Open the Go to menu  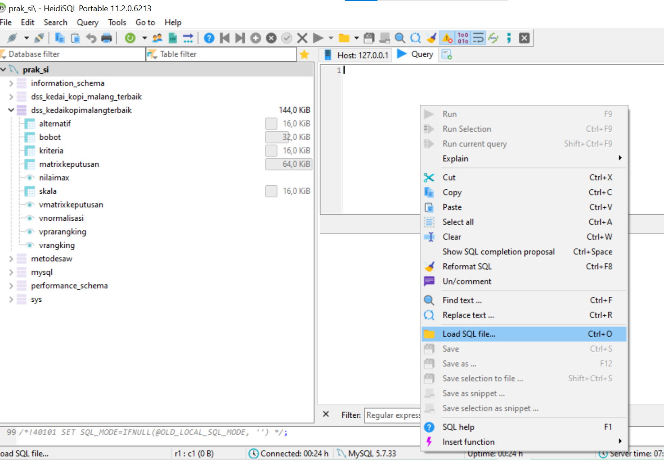(x=145, y=22)
